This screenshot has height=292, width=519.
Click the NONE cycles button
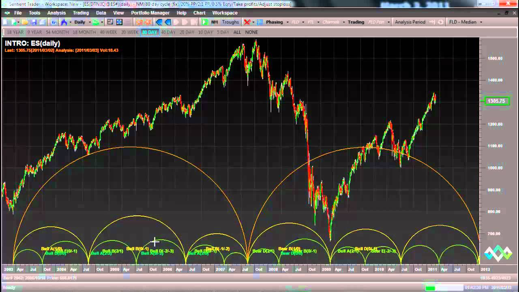(251, 32)
